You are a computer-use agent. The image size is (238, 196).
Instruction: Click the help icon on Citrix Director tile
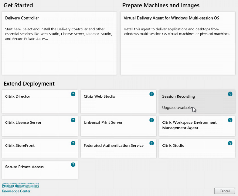[x=73, y=94]
